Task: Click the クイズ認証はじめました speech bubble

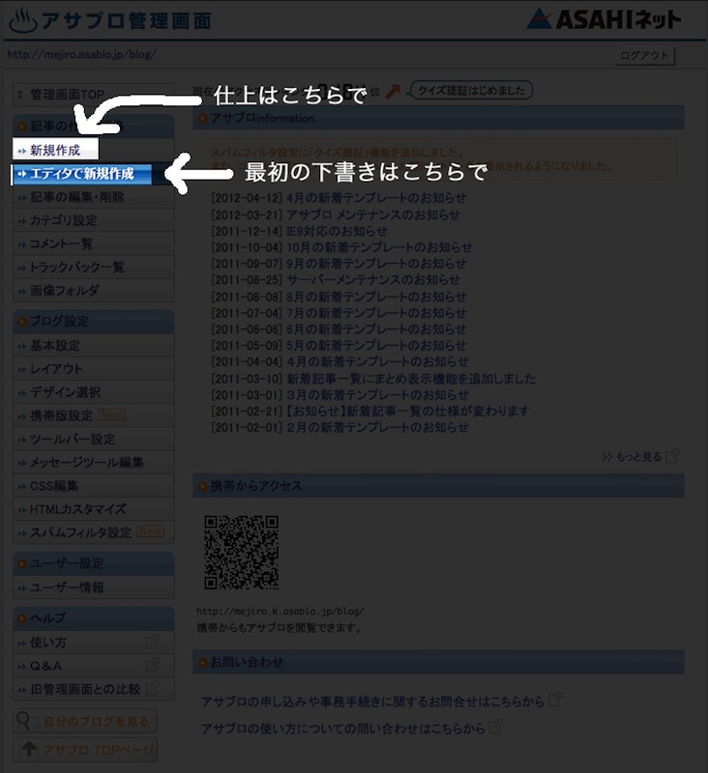Action: click(x=472, y=90)
